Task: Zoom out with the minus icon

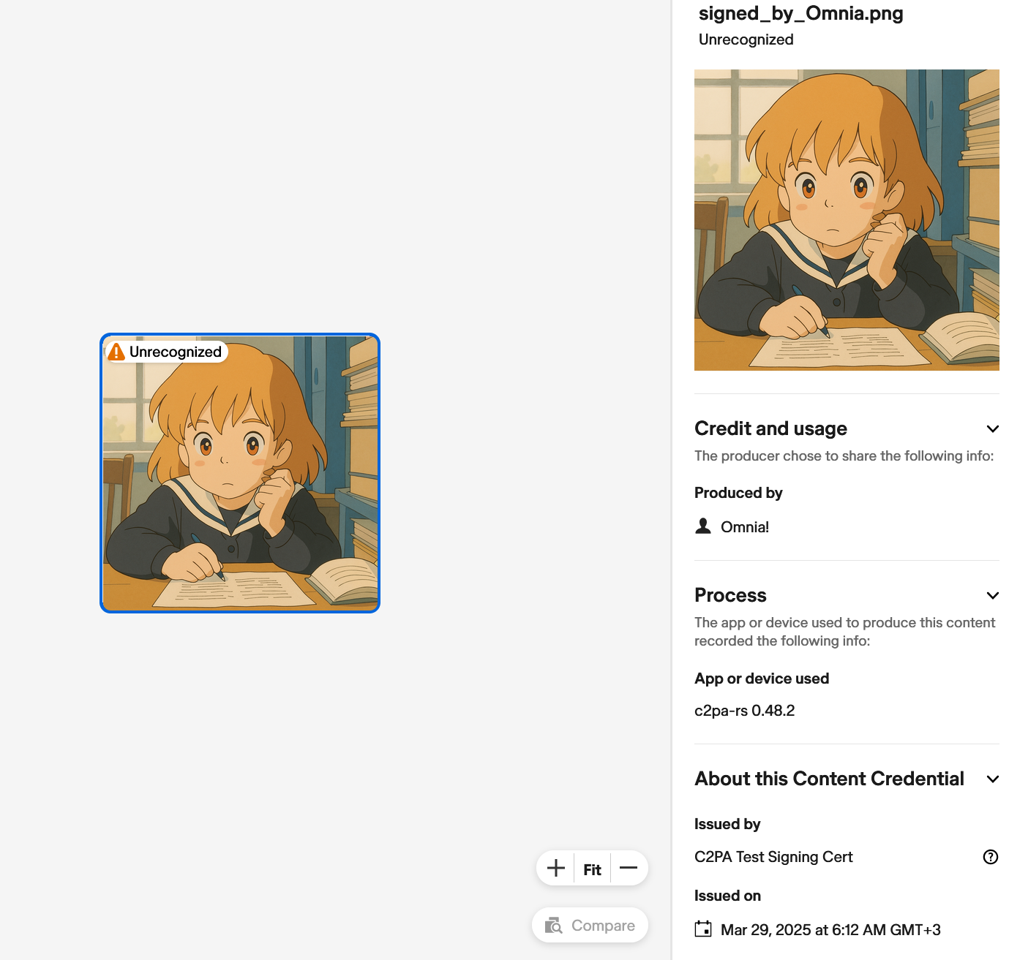Action: (629, 868)
